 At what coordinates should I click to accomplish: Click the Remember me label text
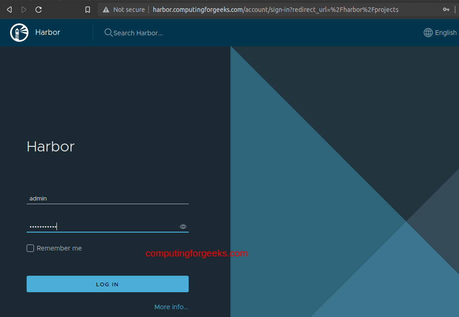59,248
